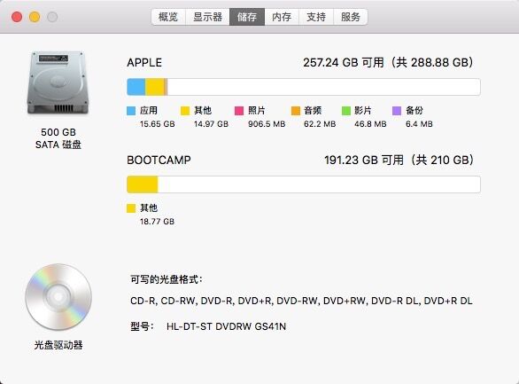Switch to the 服务 tab
The image size is (519, 384).
click(x=351, y=17)
